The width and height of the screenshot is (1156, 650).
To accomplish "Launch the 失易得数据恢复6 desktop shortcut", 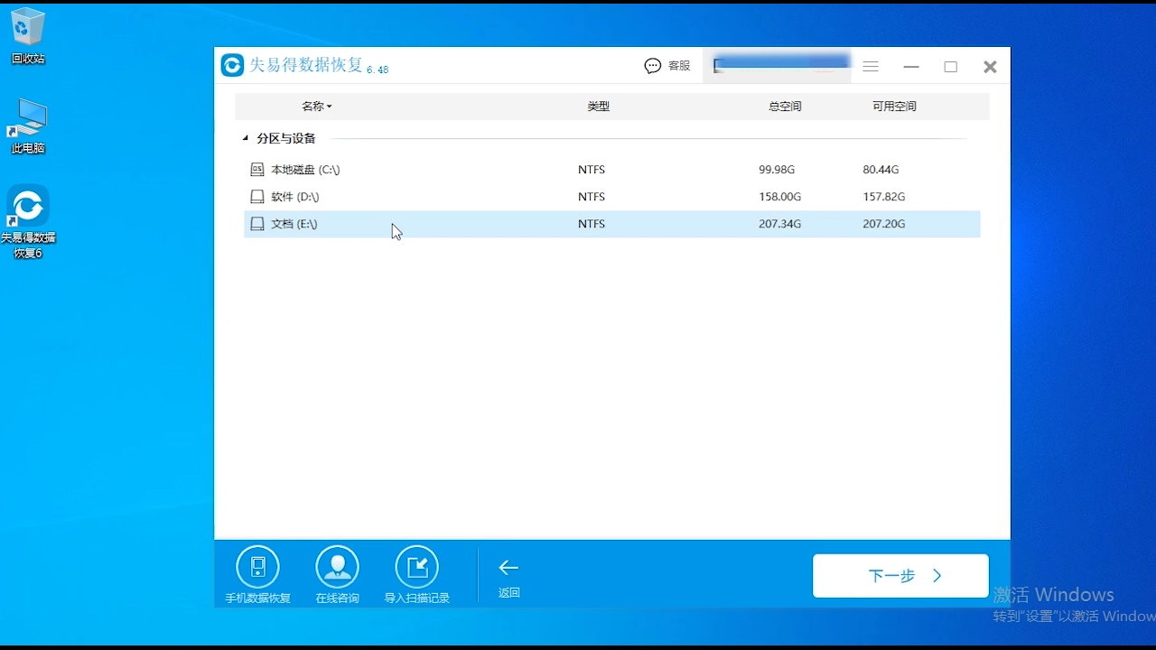I will click(x=27, y=206).
